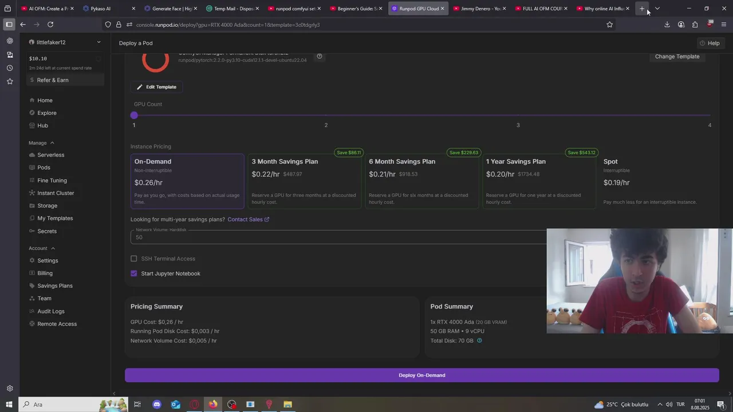Click the tracking protection shield icon

click(x=108, y=25)
